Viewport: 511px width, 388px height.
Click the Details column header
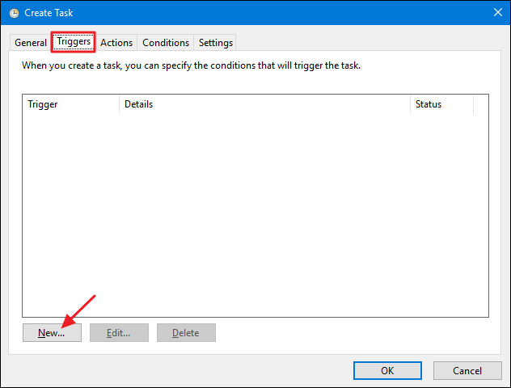tap(264, 104)
